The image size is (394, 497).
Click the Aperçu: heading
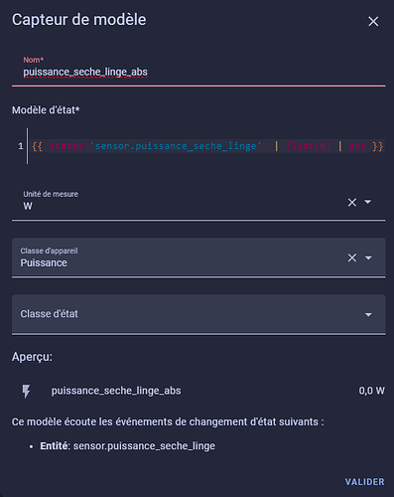tap(32, 357)
